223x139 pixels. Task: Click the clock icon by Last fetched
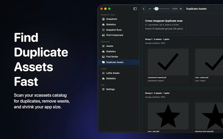click(x=146, y=25)
